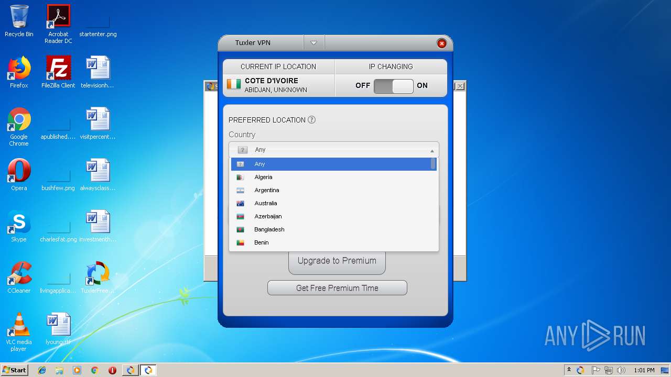Select investmenth Word document icon
The height and width of the screenshot is (377, 671).
pyautogui.click(x=98, y=226)
